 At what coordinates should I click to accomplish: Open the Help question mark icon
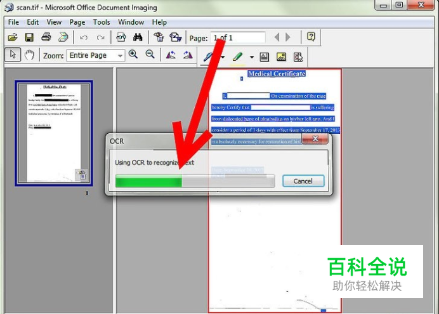(311, 37)
